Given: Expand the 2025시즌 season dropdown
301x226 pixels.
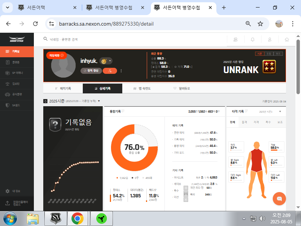Looking at the screenshot, I should [99, 101].
